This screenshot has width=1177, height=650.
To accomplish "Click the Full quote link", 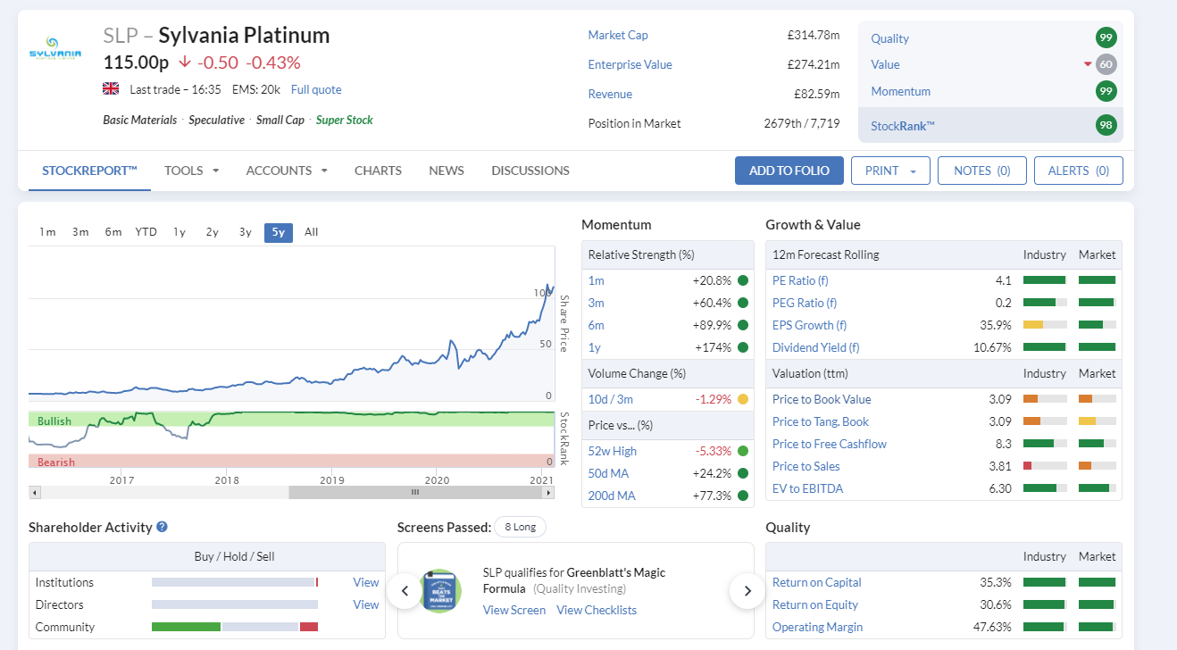I will (x=316, y=89).
